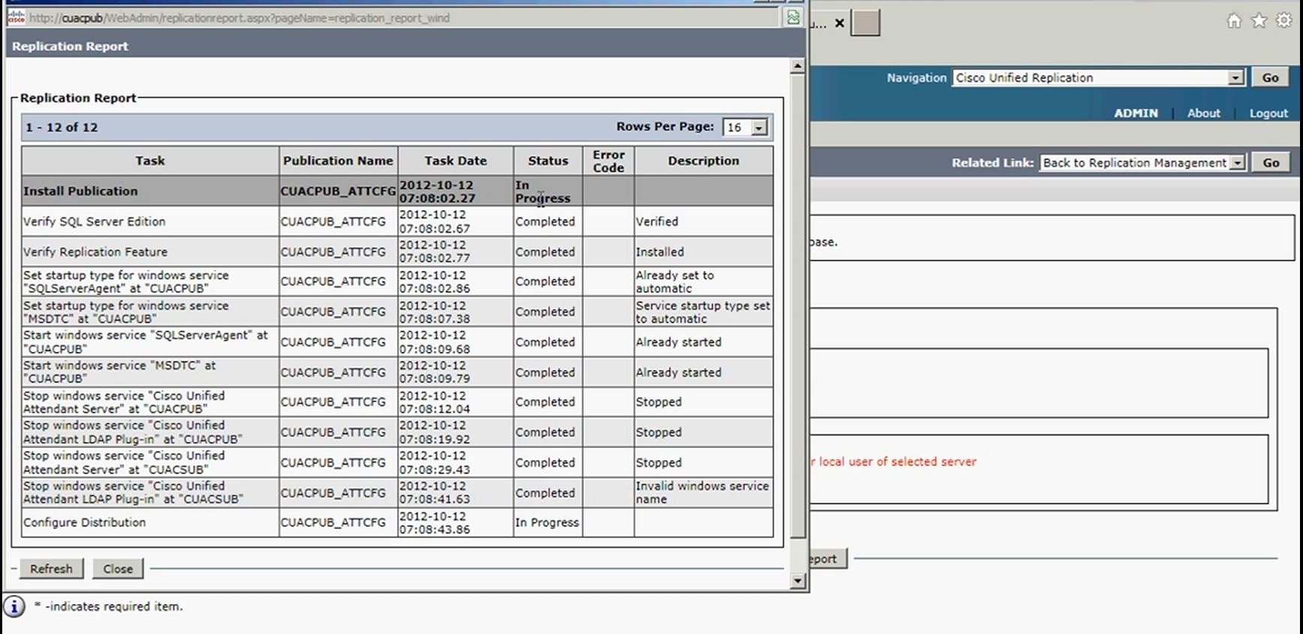The width and height of the screenshot is (1303, 634).
Task: Select the Install Publication task row
Action: pyautogui.click(x=397, y=191)
